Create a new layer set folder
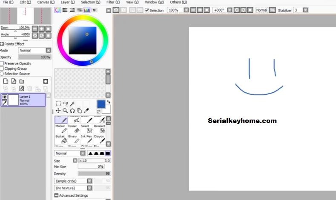 tap(22, 81)
